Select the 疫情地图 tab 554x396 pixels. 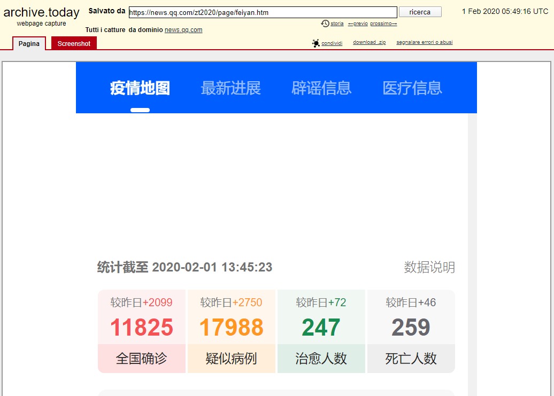click(x=140, y=88)
